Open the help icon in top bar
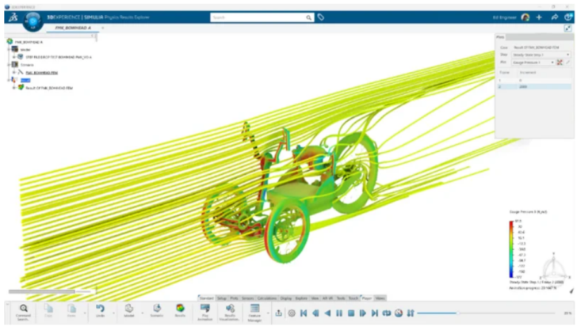The width and height of the screenshot is (577, 330). [567, 17]
